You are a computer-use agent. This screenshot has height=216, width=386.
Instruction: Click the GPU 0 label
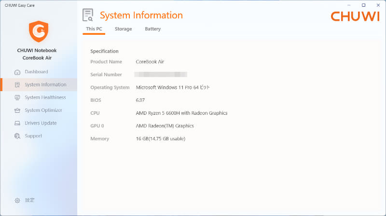click(97, 126)
